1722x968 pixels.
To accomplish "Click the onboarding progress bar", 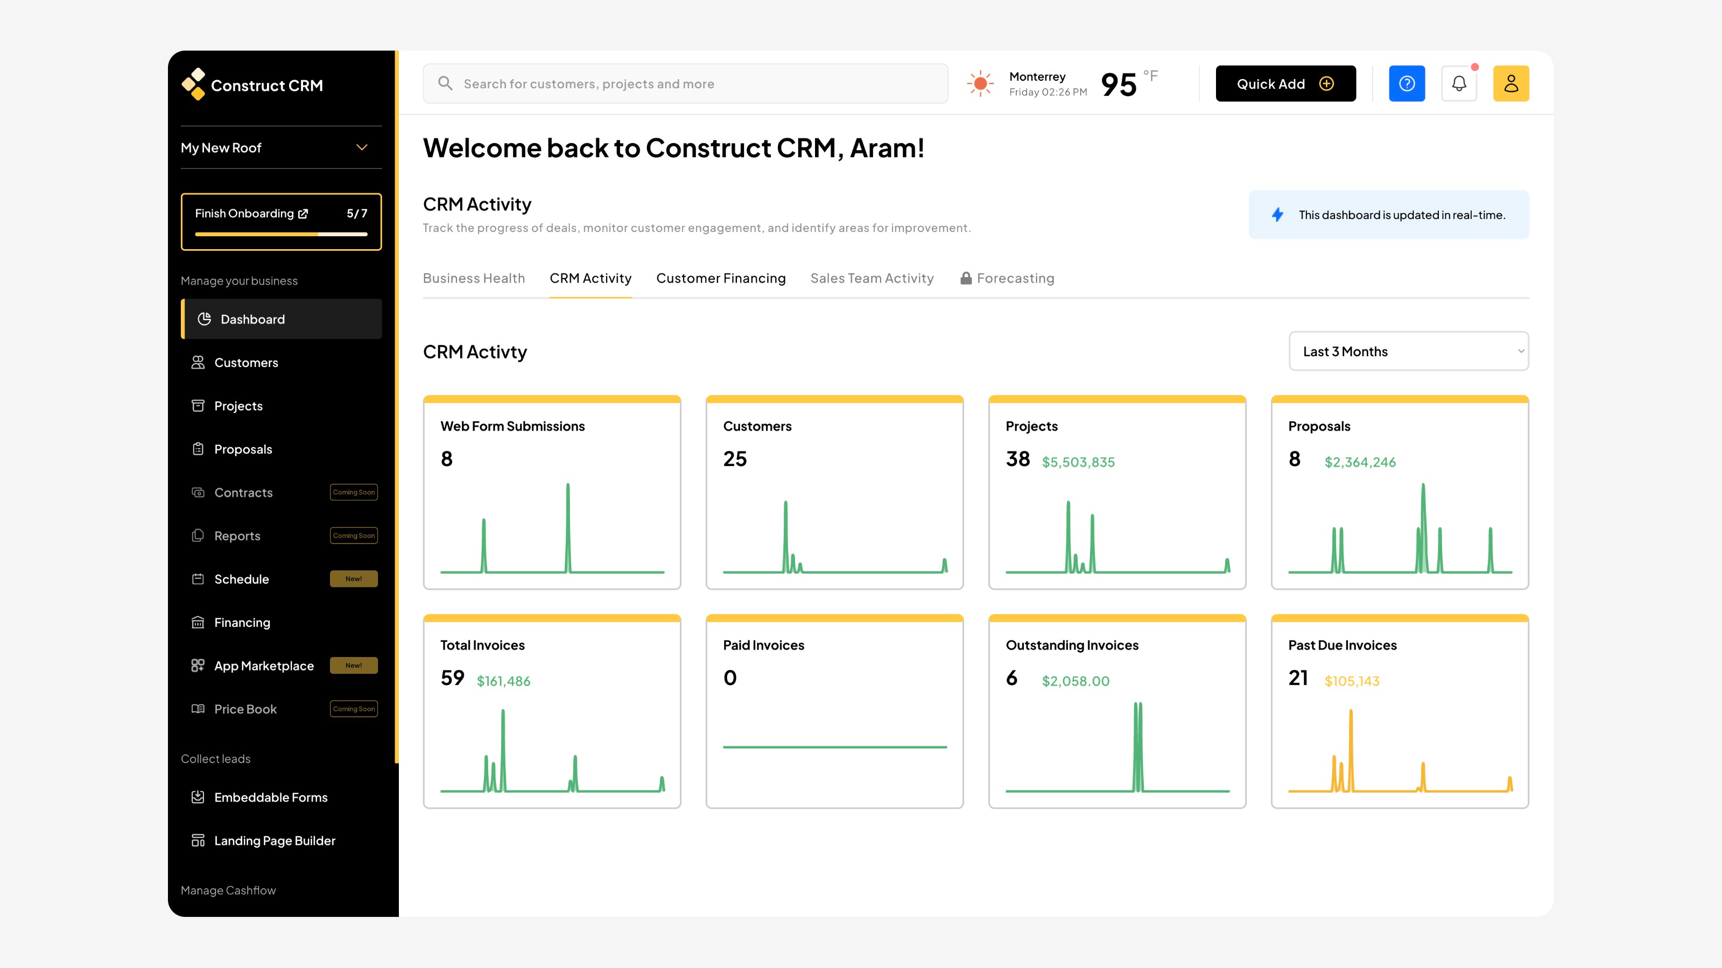I will 281,234.
